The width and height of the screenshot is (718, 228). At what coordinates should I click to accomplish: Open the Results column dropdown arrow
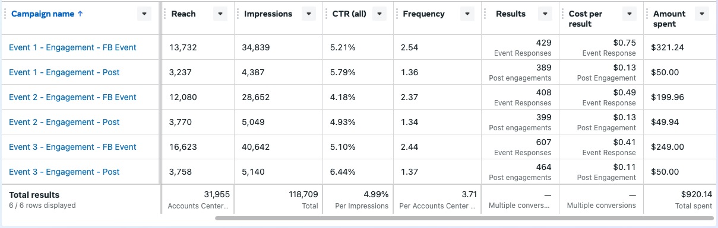click(x=546, y=14)
